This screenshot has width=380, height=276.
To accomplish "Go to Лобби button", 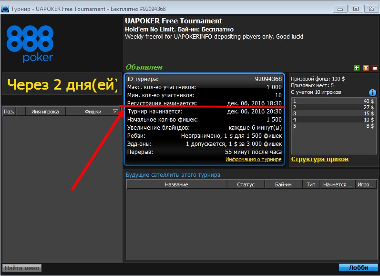I will (358, 268).
